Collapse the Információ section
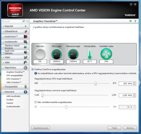Viewport: 141px width, 134px height. click(3, 92)
